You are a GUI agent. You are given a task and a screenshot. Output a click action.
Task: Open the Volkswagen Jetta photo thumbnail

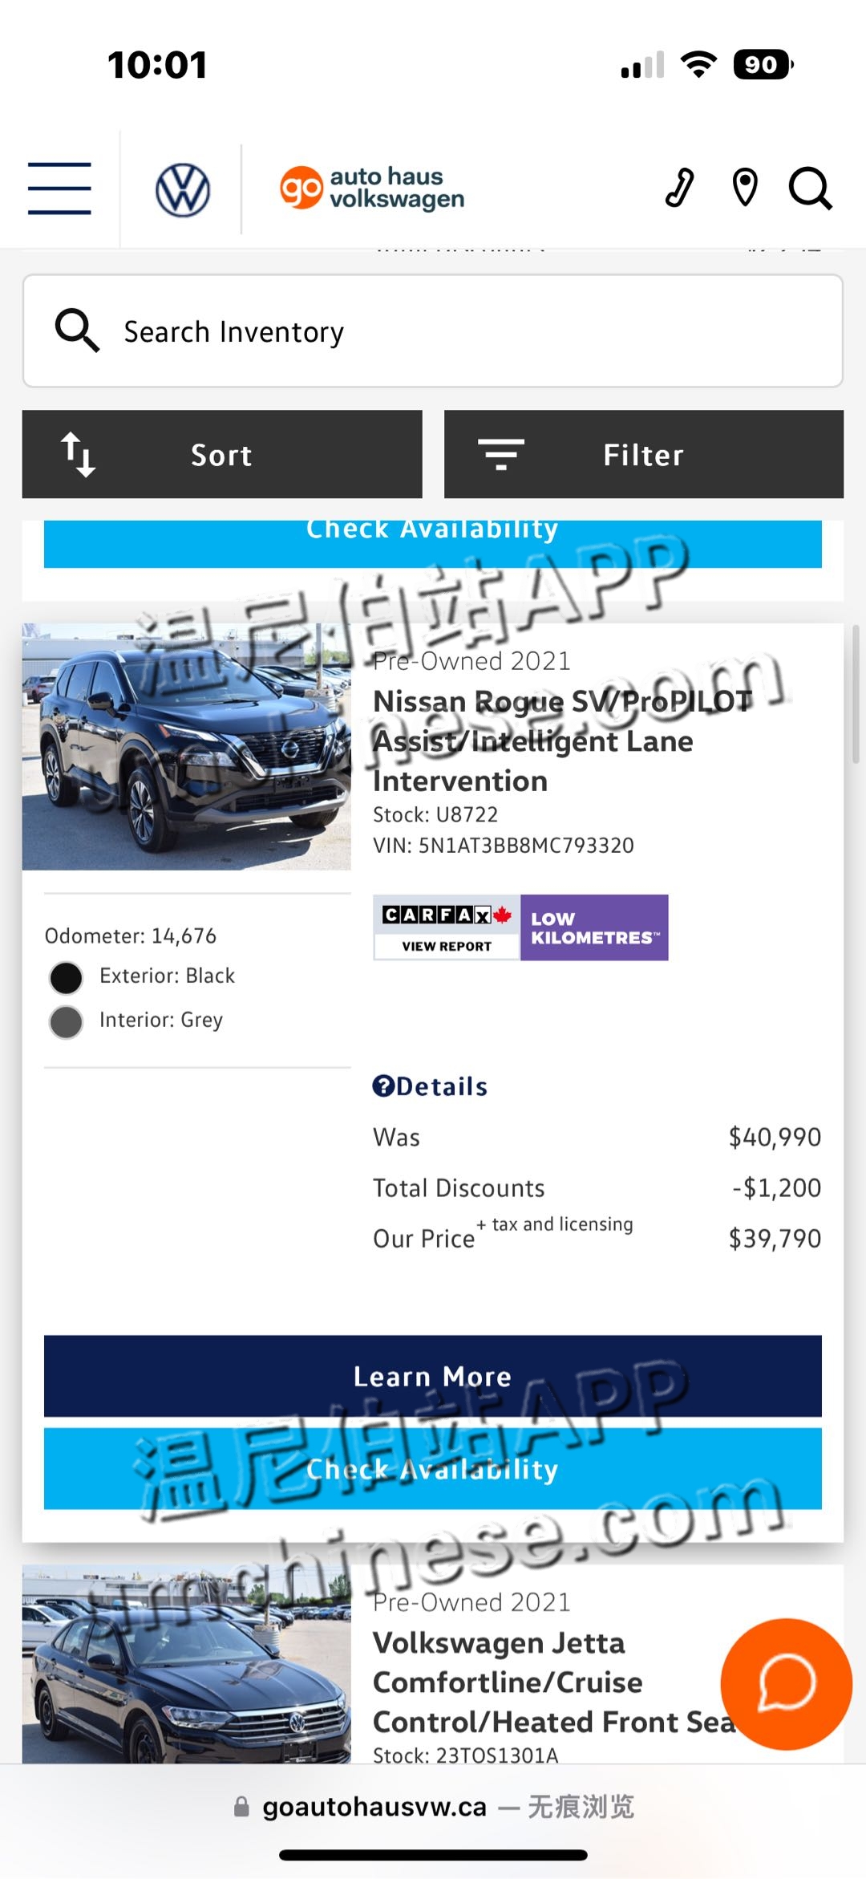(187, 1663)
